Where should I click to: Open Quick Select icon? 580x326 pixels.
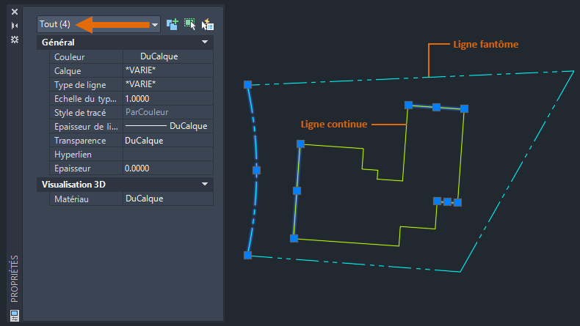click(x=208, y=24)
